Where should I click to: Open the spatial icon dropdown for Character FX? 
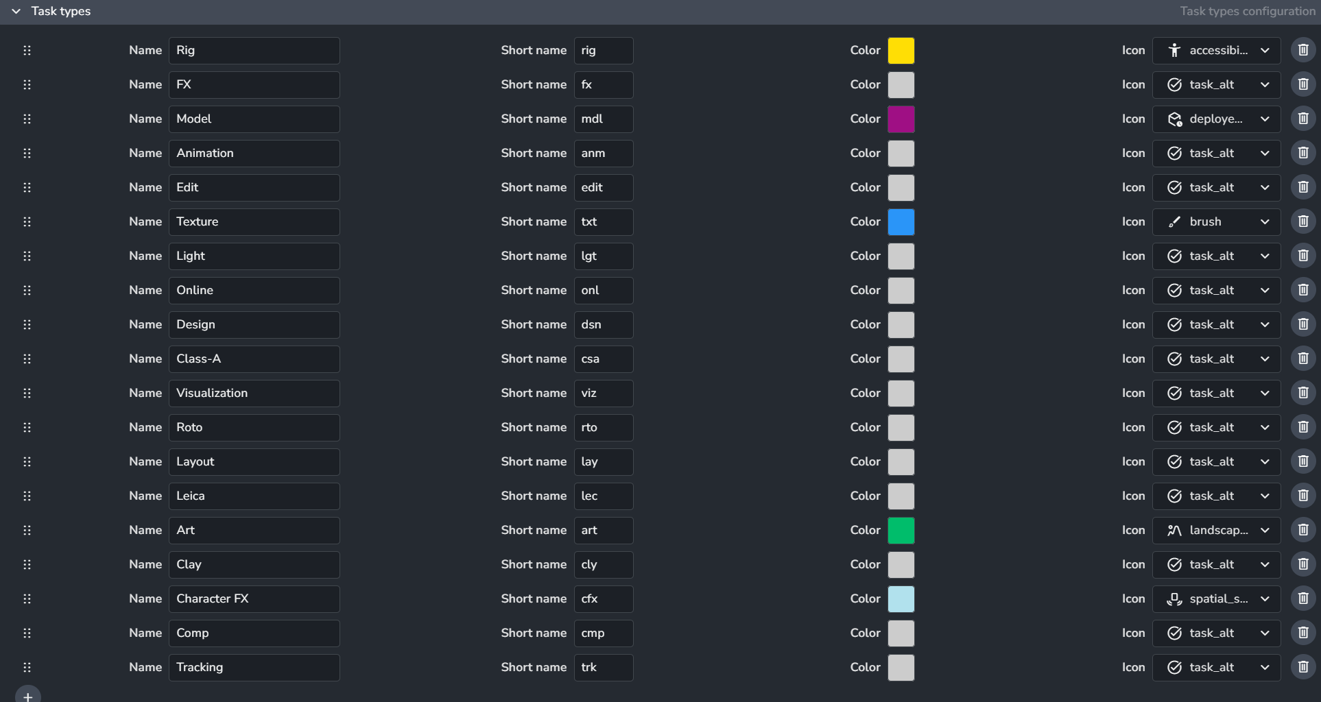coord(1216,598)
